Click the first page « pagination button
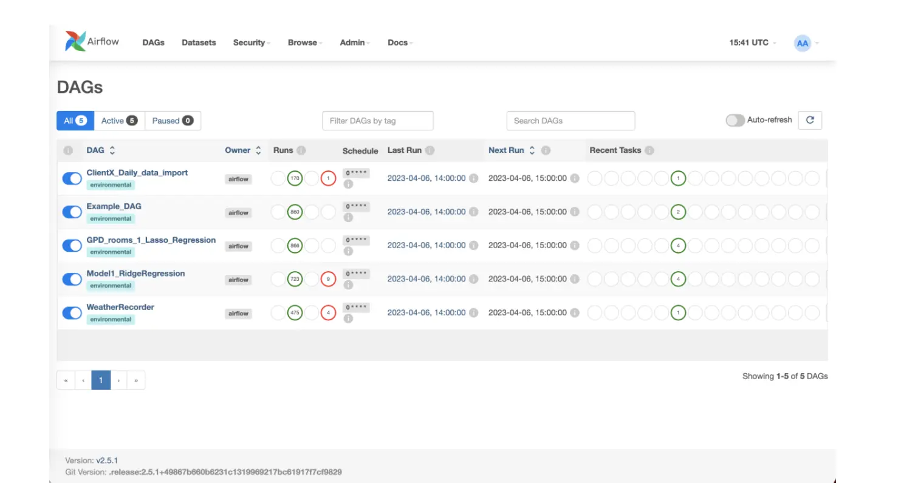The image size is (901, 495). pyautogui.click(x=66, y=380)
